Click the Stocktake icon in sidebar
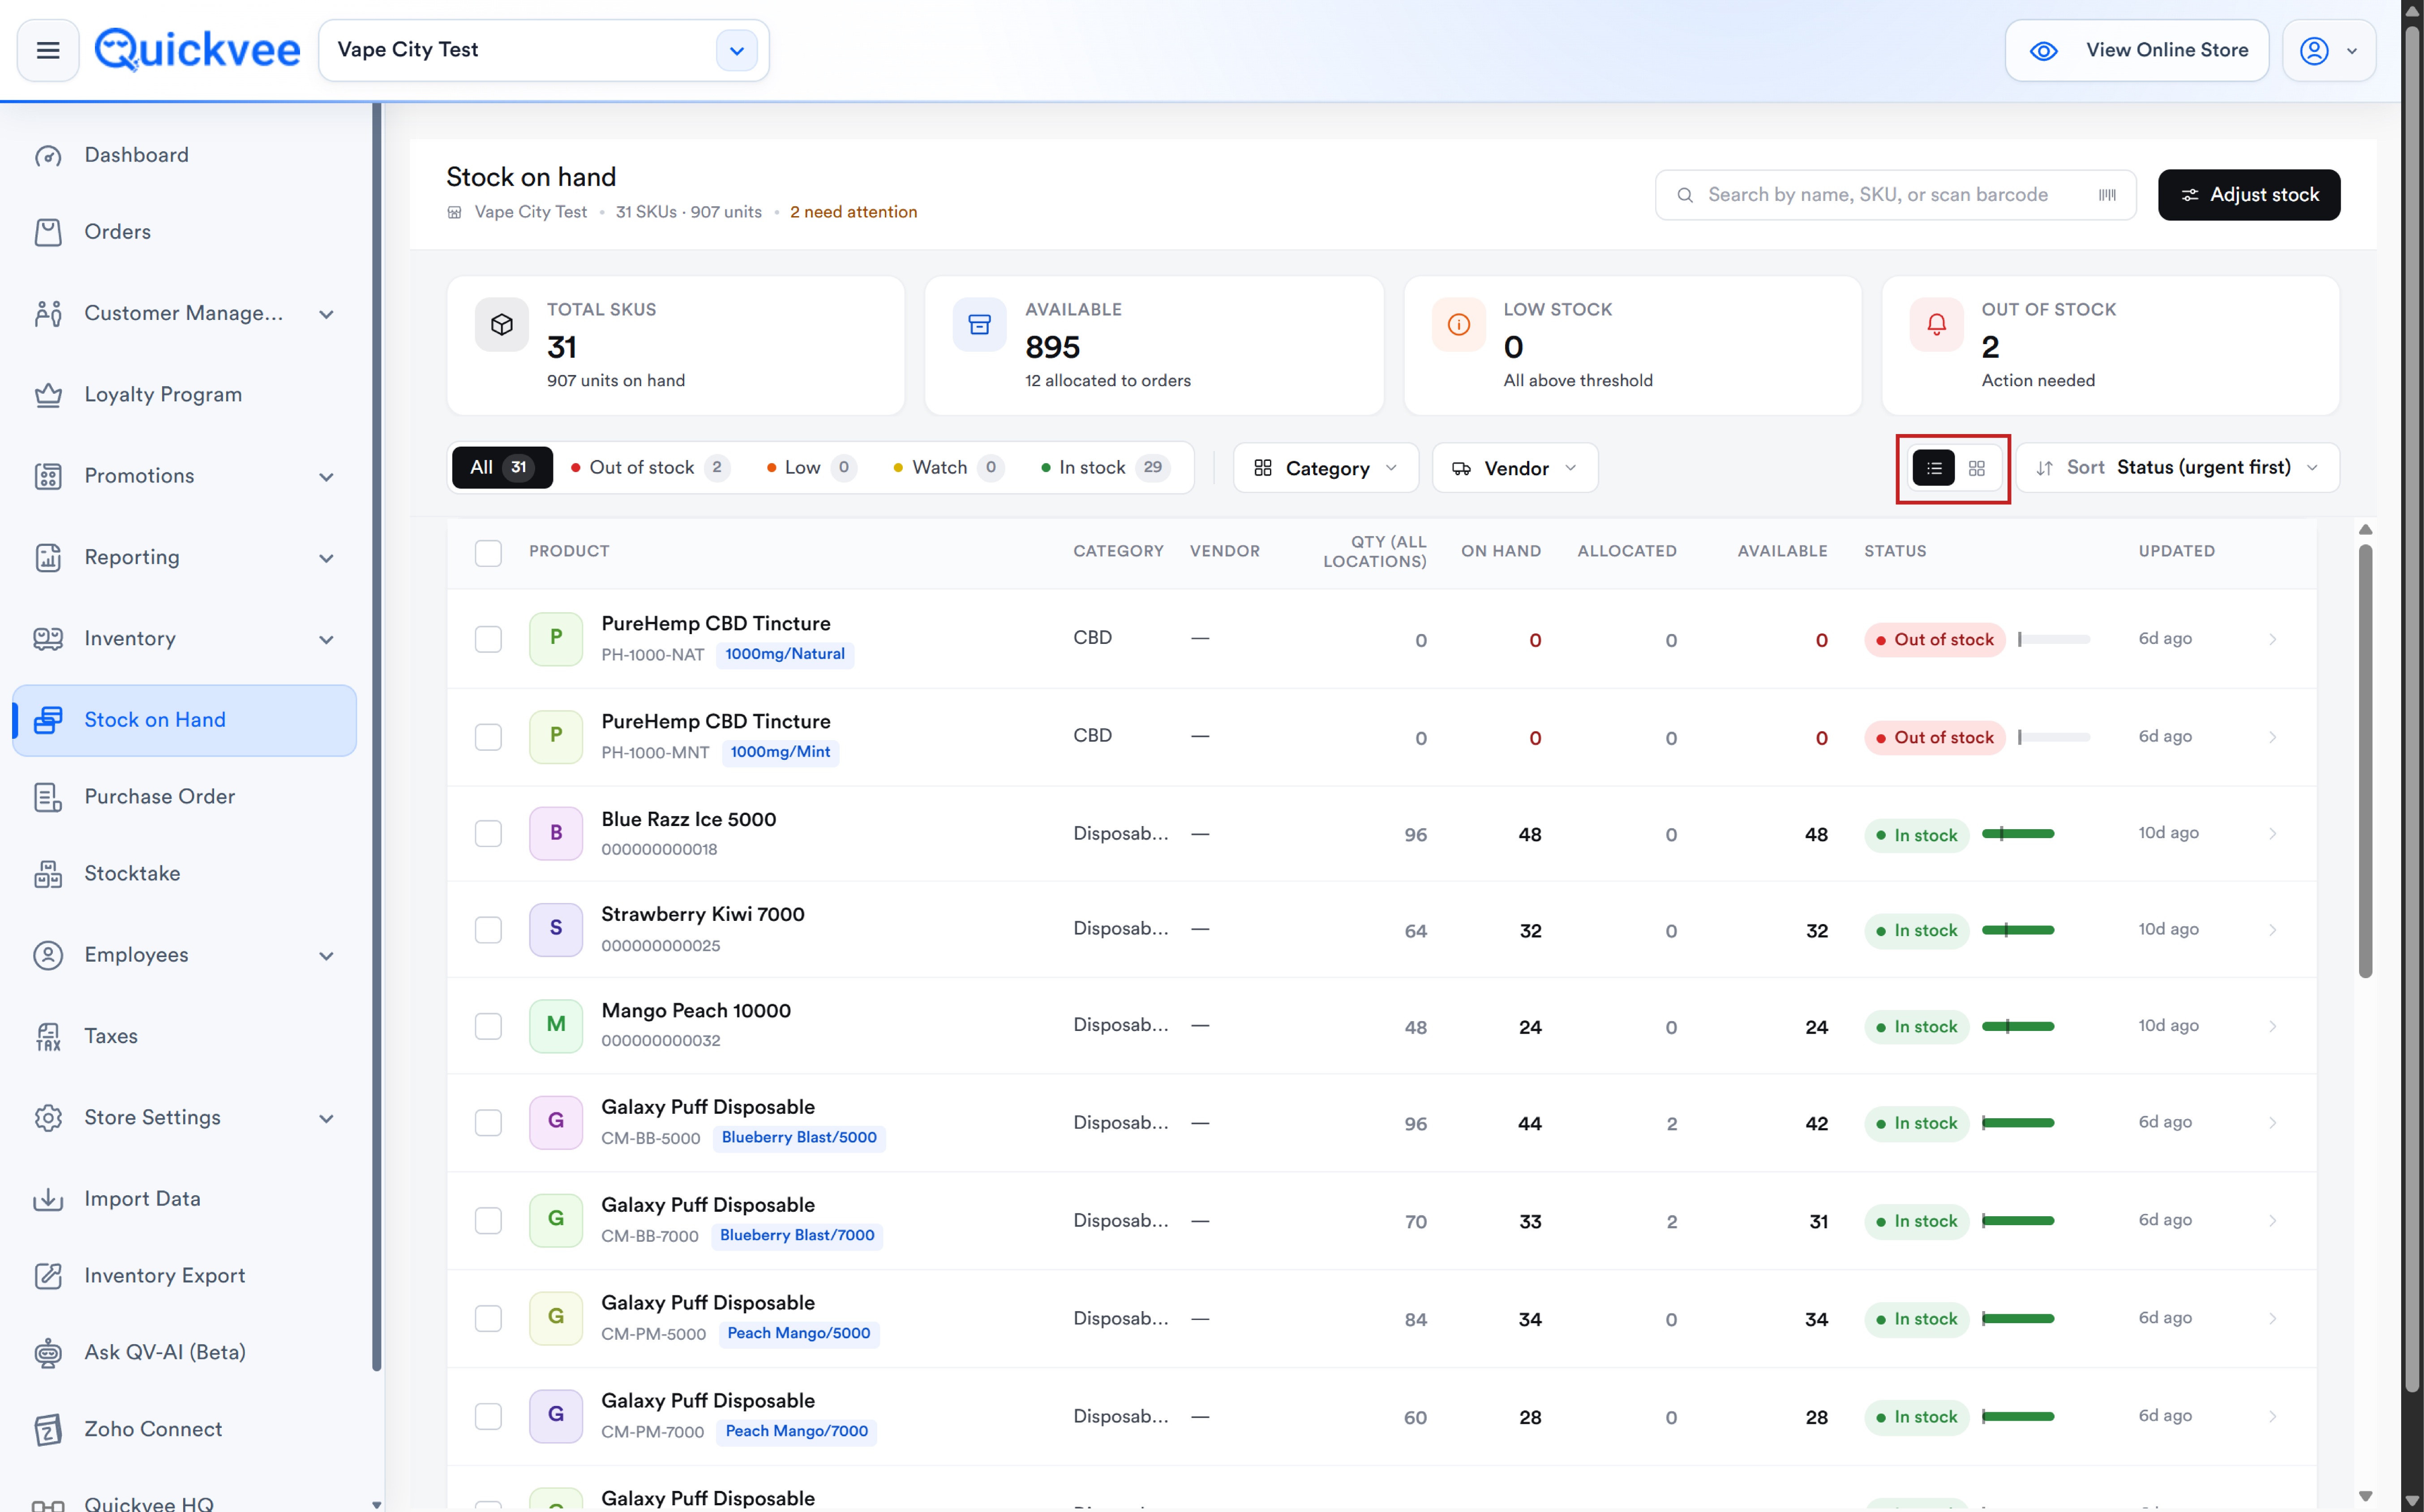2424x1512 pixels. tap(48, 874)
